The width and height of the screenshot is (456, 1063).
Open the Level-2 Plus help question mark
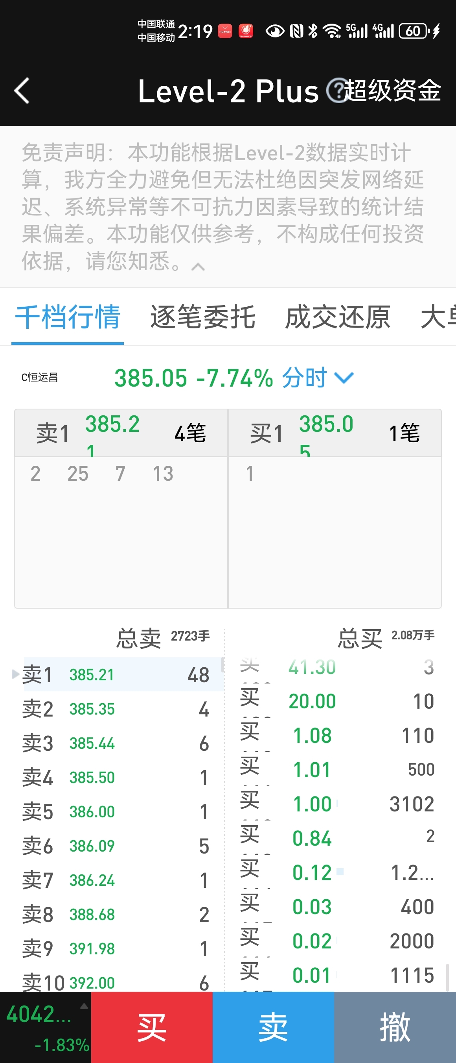(336, 91)
